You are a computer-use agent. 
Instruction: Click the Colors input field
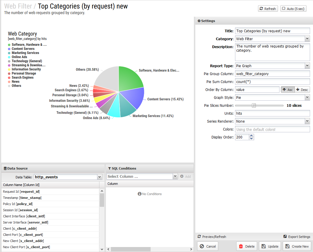coord(272,129)
